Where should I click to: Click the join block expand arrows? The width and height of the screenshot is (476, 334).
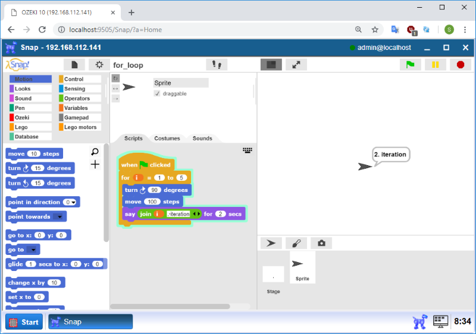(196, 214)
